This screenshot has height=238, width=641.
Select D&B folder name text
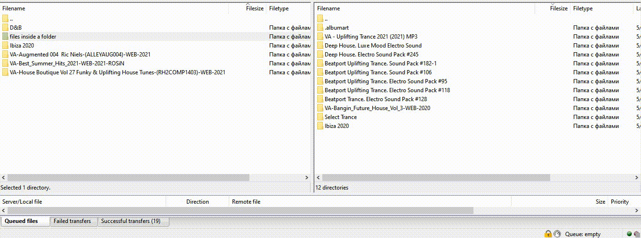[16, 28]
